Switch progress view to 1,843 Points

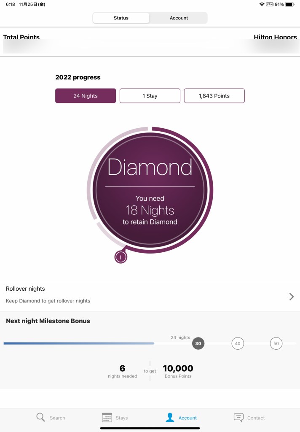pos(214,96)
